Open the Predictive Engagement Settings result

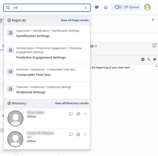coord(47,53)
